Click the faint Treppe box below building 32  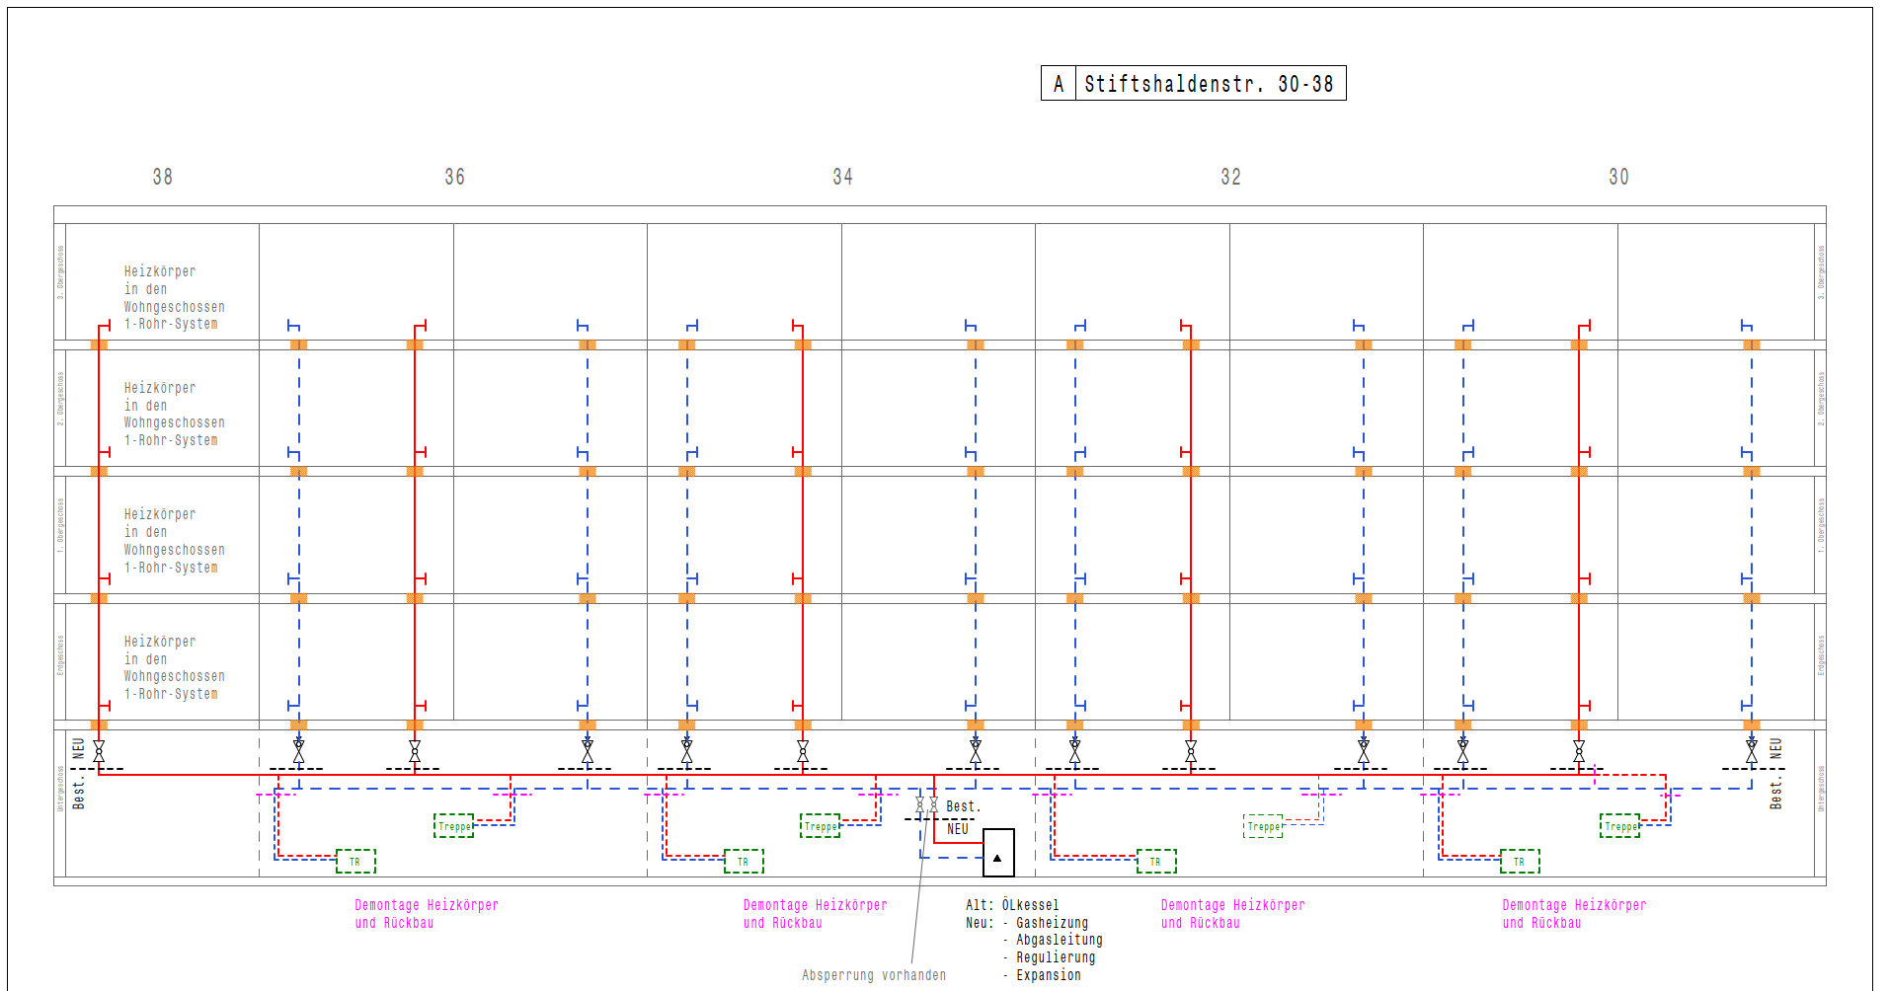tap(1263, 826)
